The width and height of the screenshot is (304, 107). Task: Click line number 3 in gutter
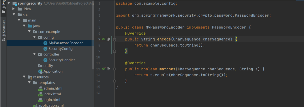click(x=99, y=15)
